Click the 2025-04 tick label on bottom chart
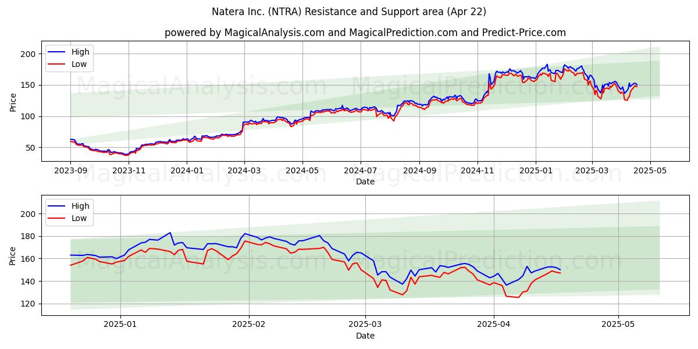 [x=493, y=326]
